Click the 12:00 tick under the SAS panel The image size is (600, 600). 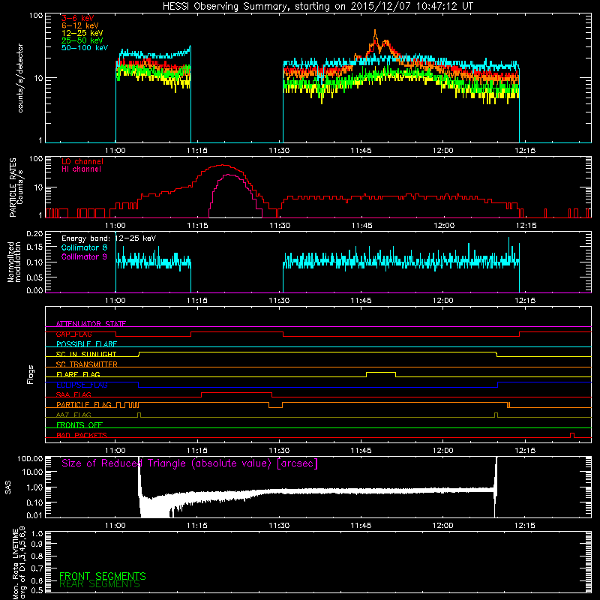tap(442, 526)
